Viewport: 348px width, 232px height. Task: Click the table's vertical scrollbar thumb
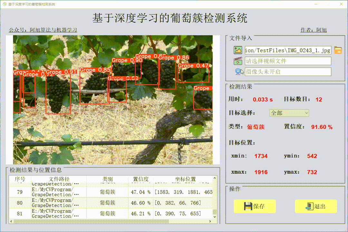215,212
